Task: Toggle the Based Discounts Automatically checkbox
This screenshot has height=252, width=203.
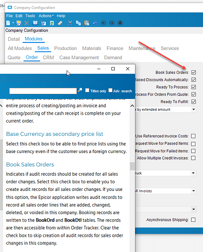Action: [x=193, y=80]
